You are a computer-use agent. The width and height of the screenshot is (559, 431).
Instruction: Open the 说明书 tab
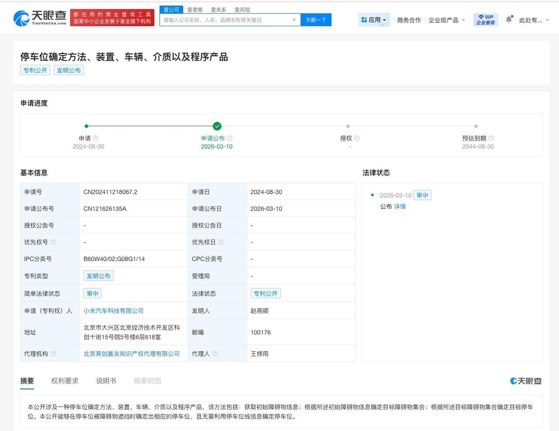[x=106, y=380]
